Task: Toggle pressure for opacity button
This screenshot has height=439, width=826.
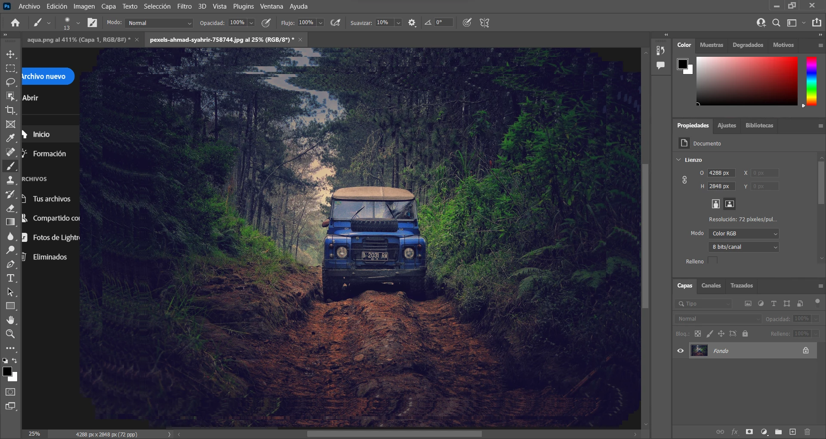Action: (266, 23)
